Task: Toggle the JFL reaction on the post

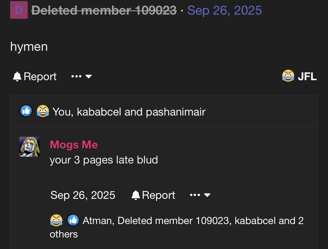Action: pyautogui.click(x=307, y=76)
